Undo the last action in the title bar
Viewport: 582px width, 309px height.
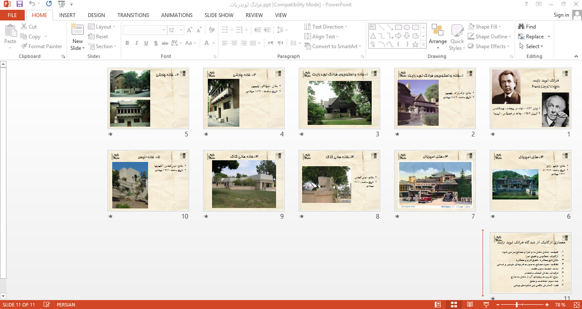(33, 4)
